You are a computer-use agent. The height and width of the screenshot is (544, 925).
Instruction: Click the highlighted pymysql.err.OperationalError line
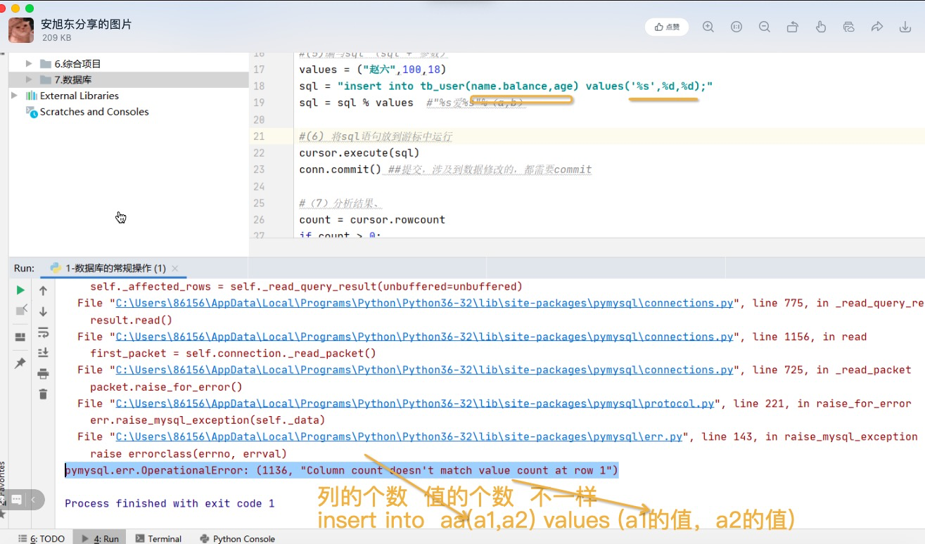[341, 470]
